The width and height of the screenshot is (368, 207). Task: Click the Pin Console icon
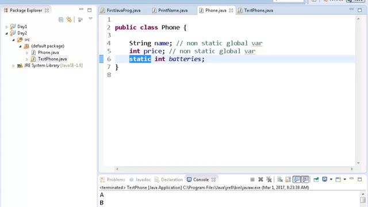pyautogui.click(x=316, y=179)
